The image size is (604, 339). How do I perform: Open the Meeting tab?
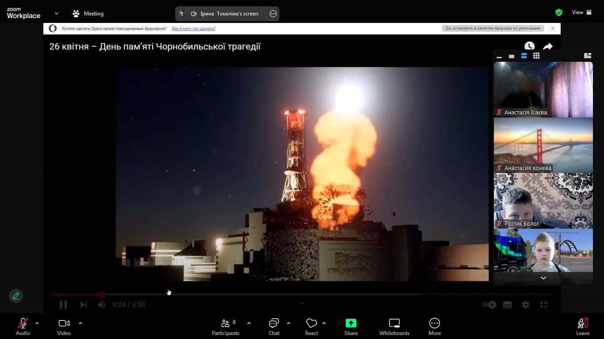pyautogui.click(x=88, y=14)
